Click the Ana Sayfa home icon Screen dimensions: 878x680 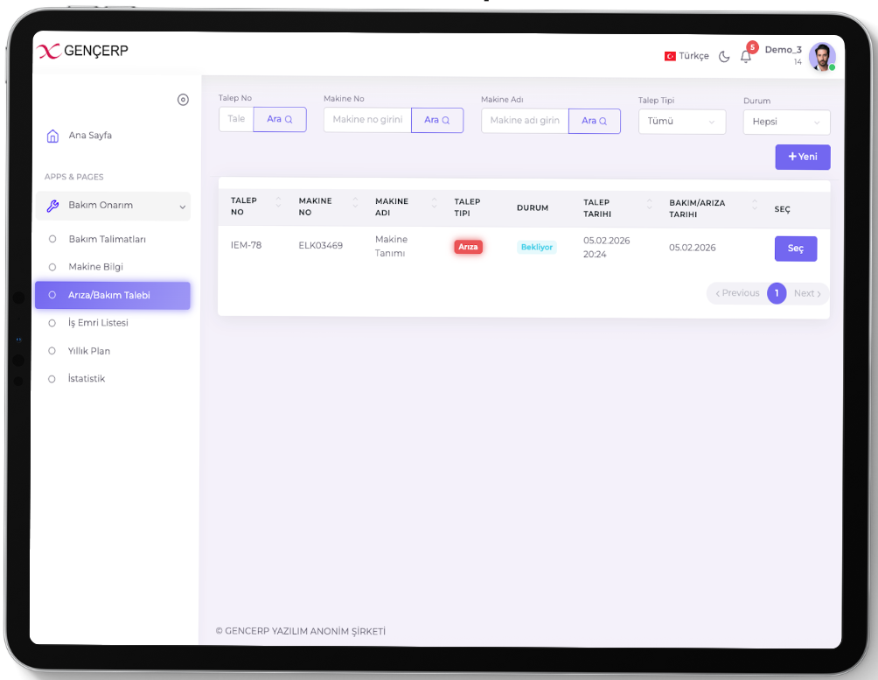[x=52, y=136]
